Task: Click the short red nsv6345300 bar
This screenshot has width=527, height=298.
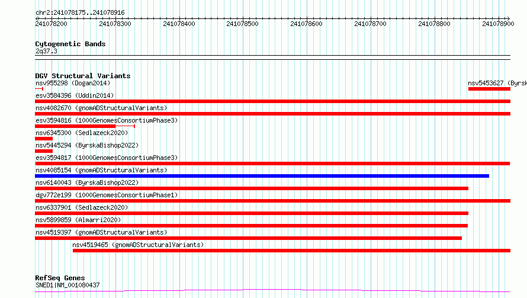Action: pos(44,139)
